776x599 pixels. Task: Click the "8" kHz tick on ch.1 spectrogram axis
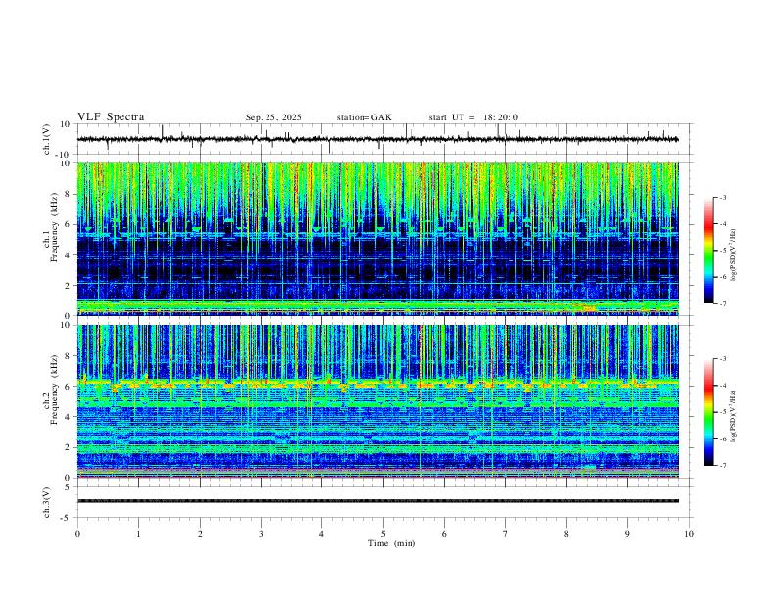[x=70, y=194]
